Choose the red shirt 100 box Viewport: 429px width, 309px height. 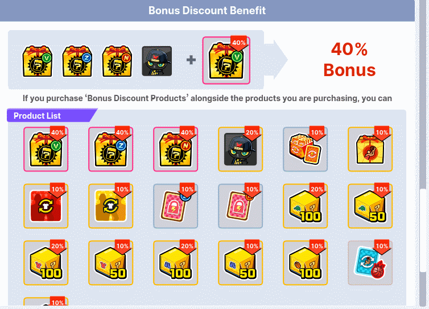click(x=46, y=263)
